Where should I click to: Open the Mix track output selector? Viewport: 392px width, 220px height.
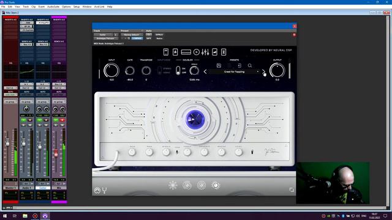pyautogui.click(x=59, y=88)
